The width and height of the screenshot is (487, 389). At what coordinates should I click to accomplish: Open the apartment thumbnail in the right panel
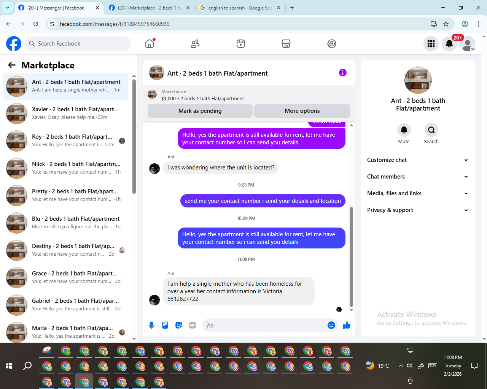pos(418,80)
